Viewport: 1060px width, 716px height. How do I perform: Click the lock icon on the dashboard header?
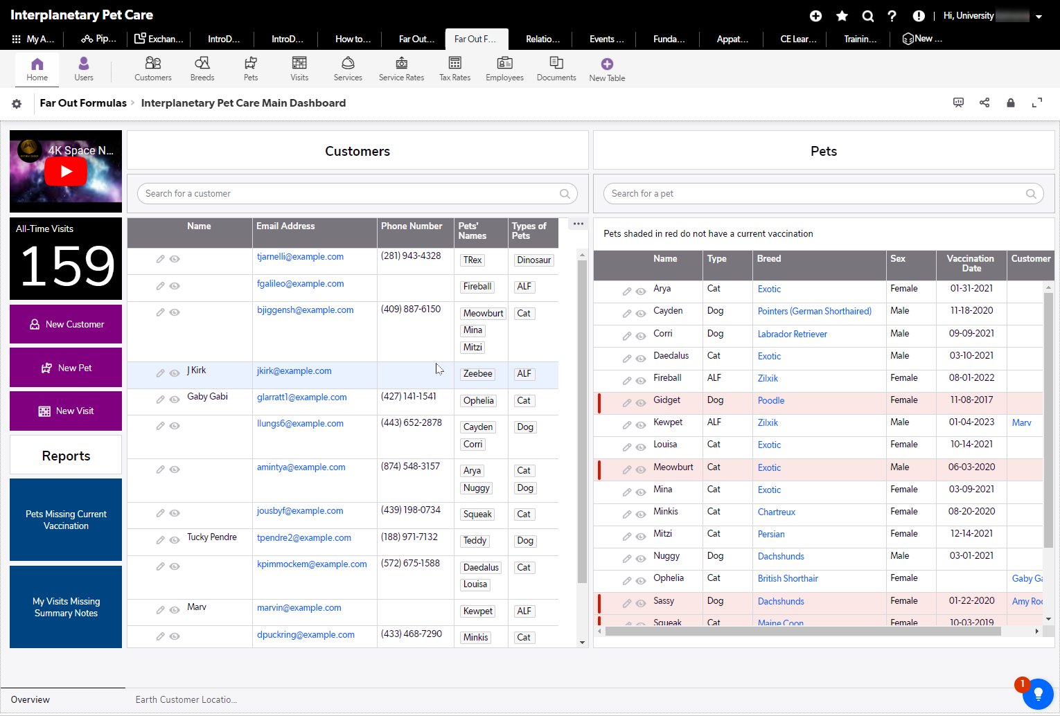(x=1011, y=102)
